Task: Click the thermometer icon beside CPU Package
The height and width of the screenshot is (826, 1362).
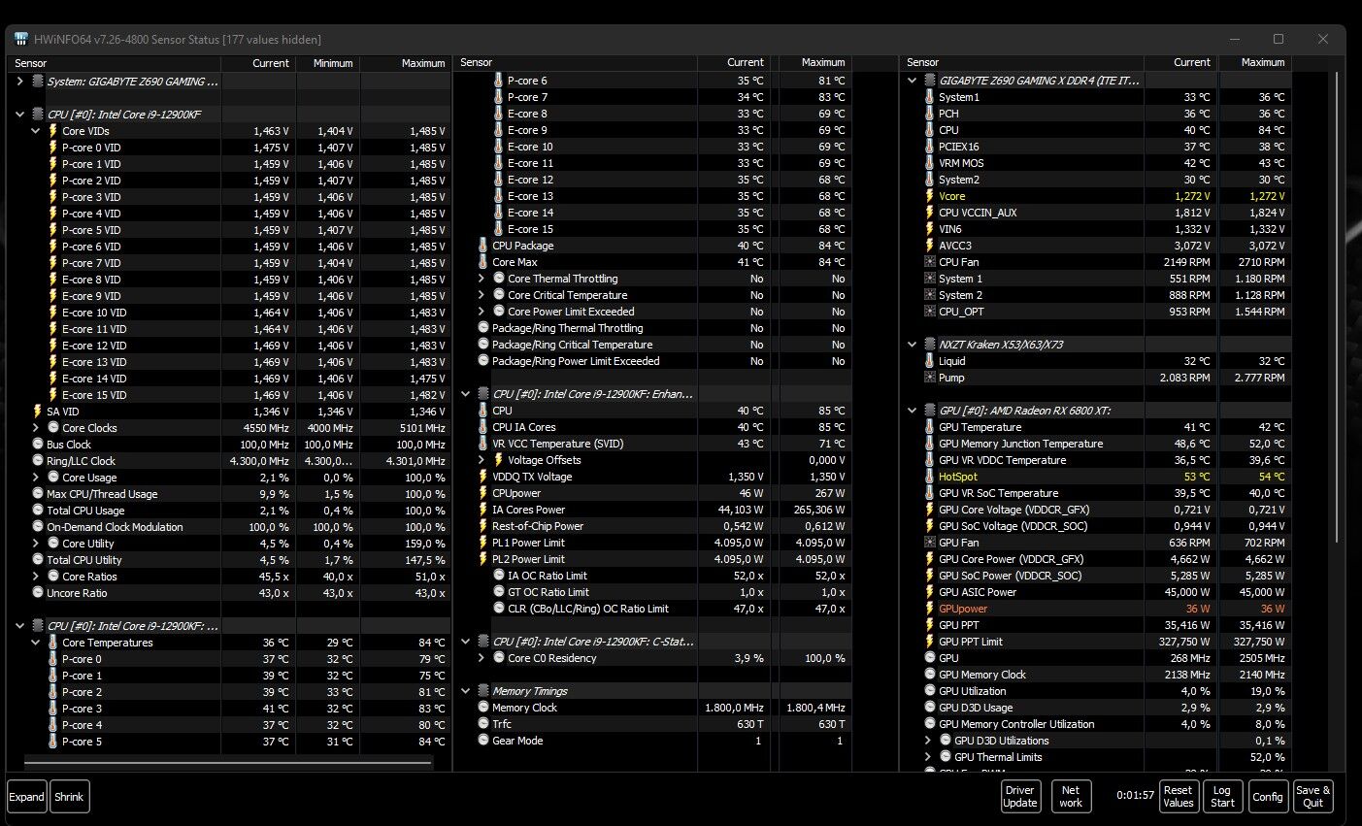Action: point(483,246)
